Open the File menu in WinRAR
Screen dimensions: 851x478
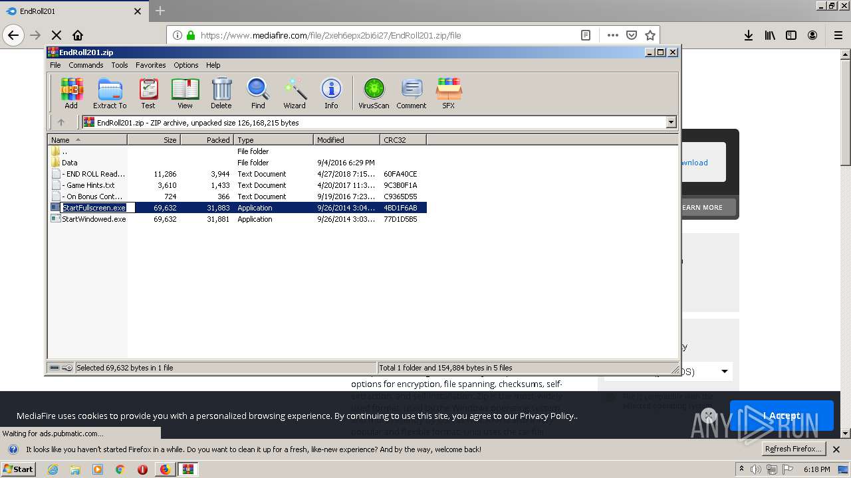click(x=55, y=65)
